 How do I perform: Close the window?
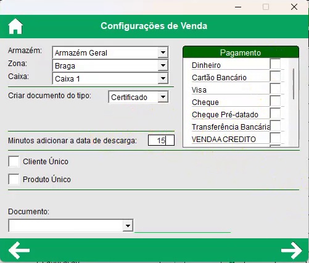(294, 7)
